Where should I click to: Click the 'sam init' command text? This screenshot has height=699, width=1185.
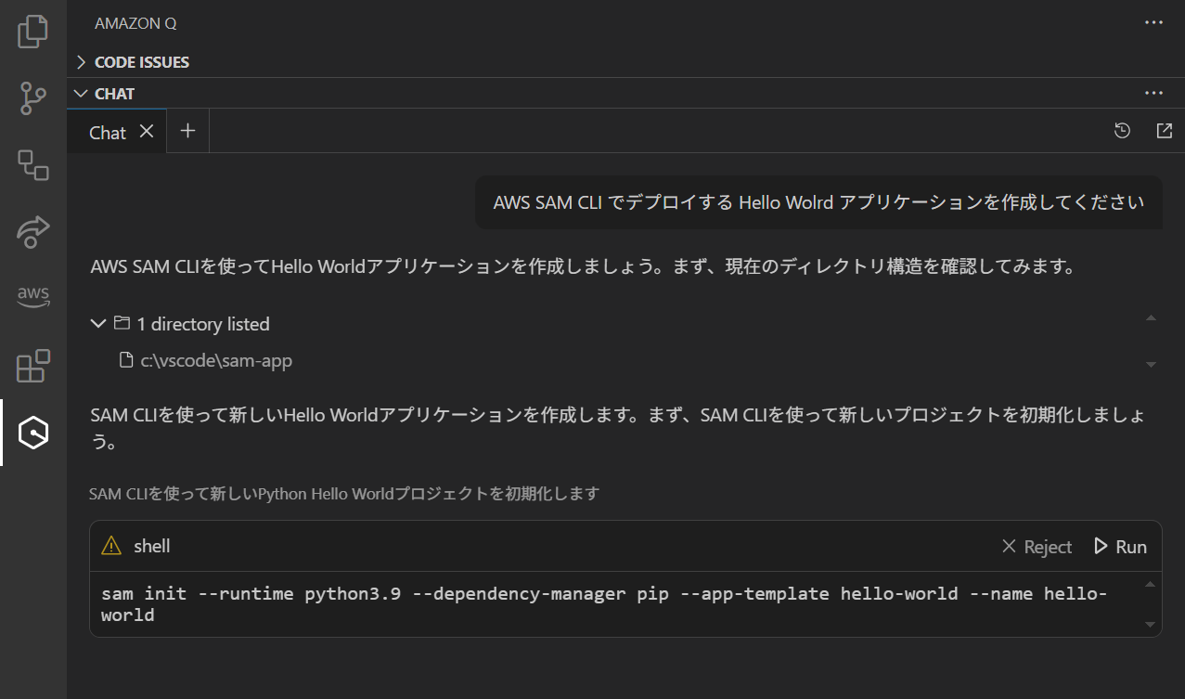[604, 604]
